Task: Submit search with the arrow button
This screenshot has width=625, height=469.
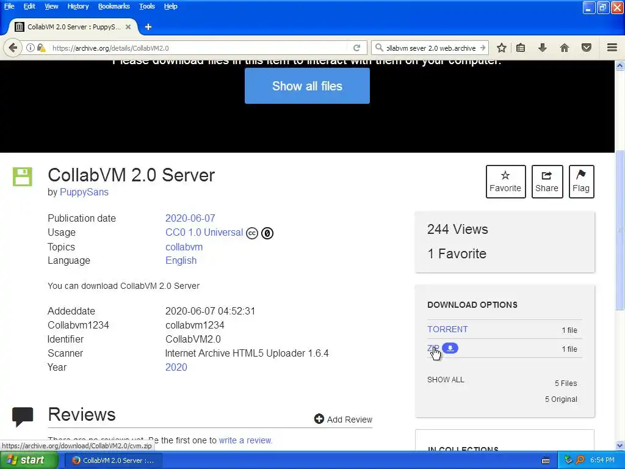Action: [483, 48]
